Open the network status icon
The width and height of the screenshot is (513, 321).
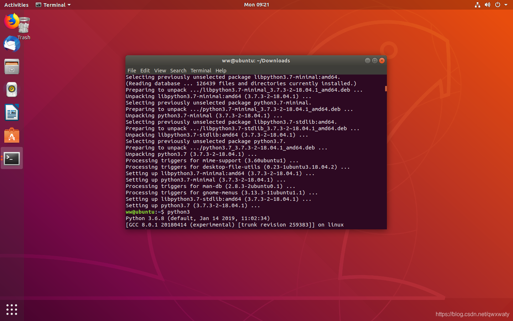477,5
